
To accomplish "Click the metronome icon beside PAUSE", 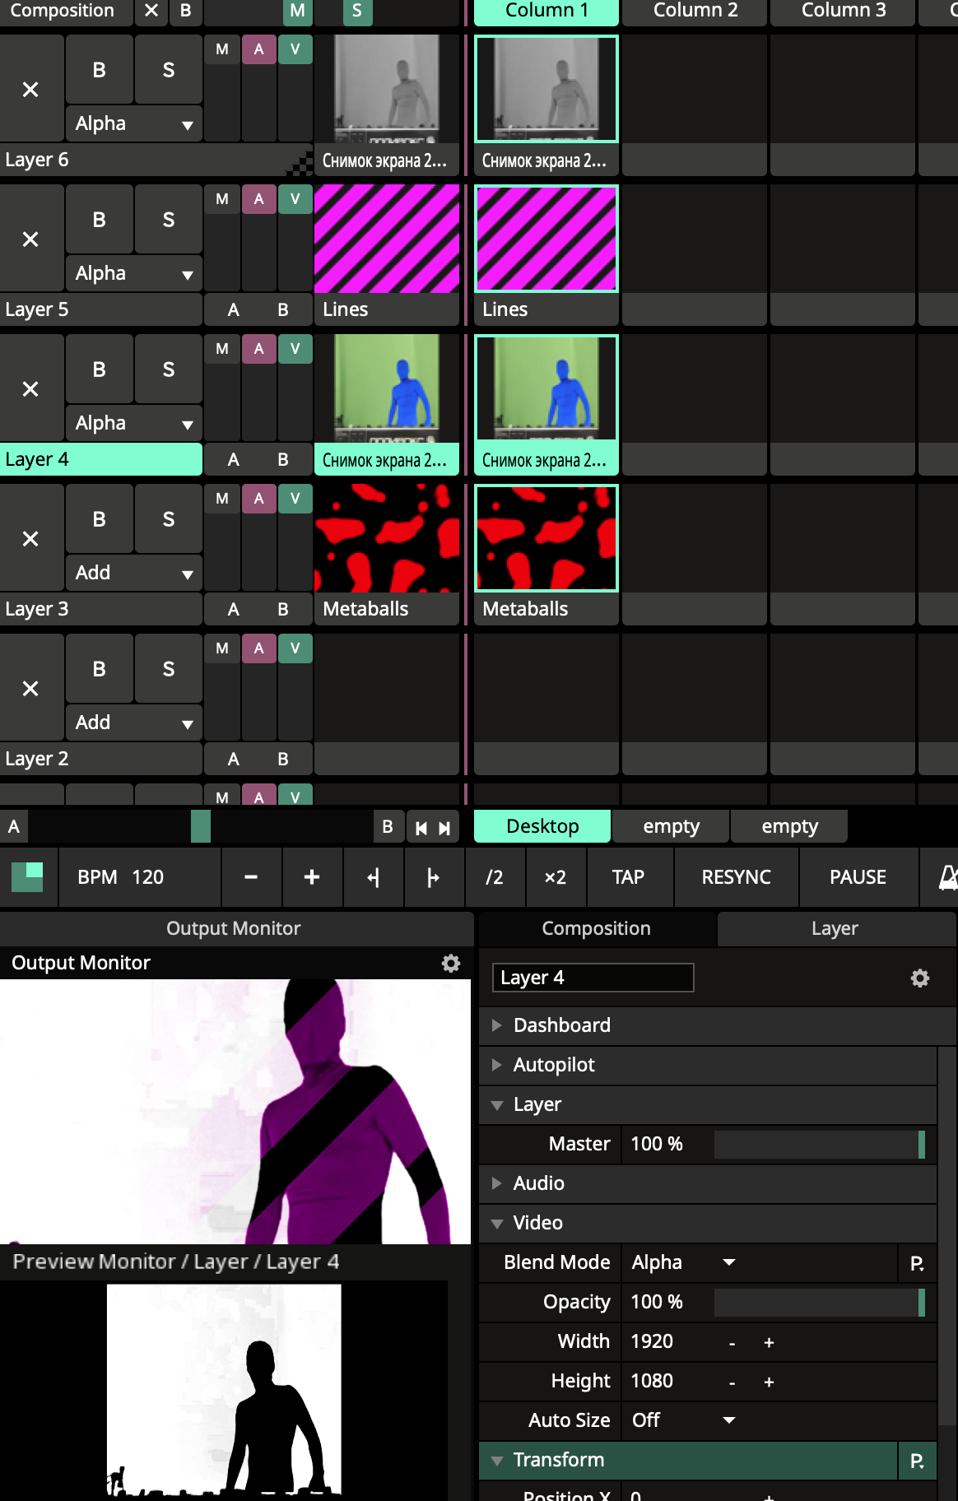I will pos(947,877).
